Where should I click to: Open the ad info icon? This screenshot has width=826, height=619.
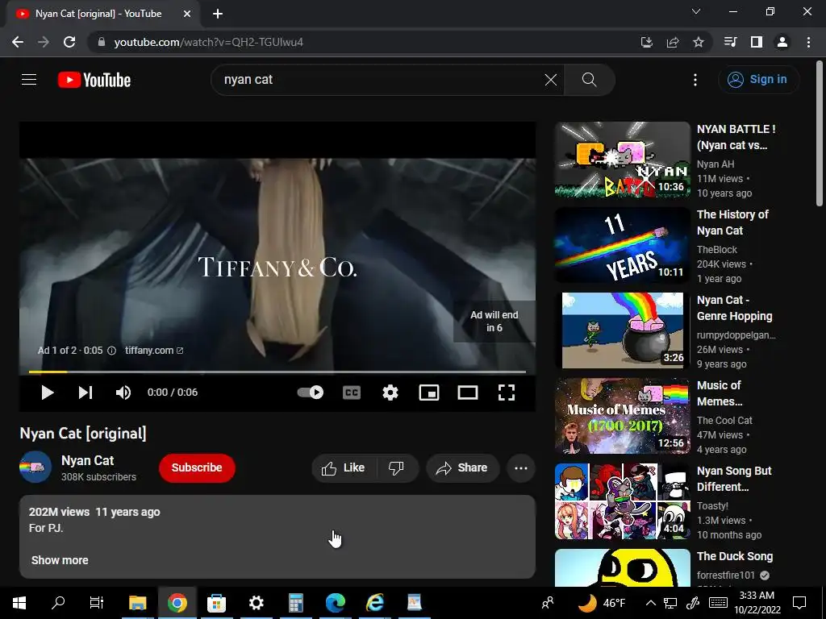pyautogui.click(x=111, y=351)
